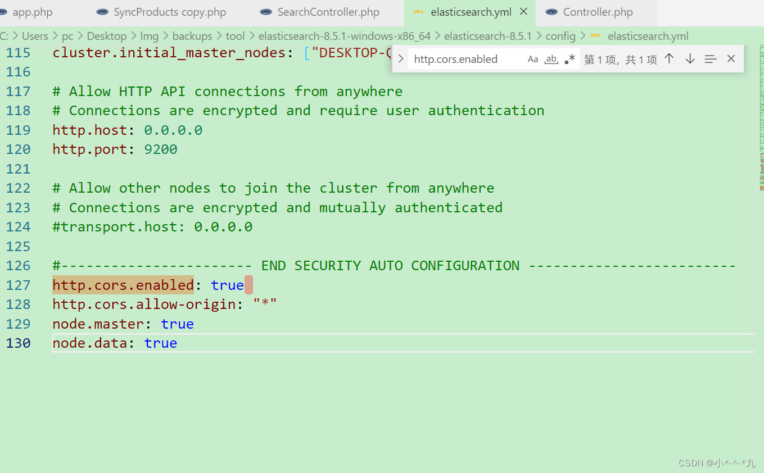764x473 pixels.
Task: Click line number 130 in gutter
Action: (x=18, y=343)
